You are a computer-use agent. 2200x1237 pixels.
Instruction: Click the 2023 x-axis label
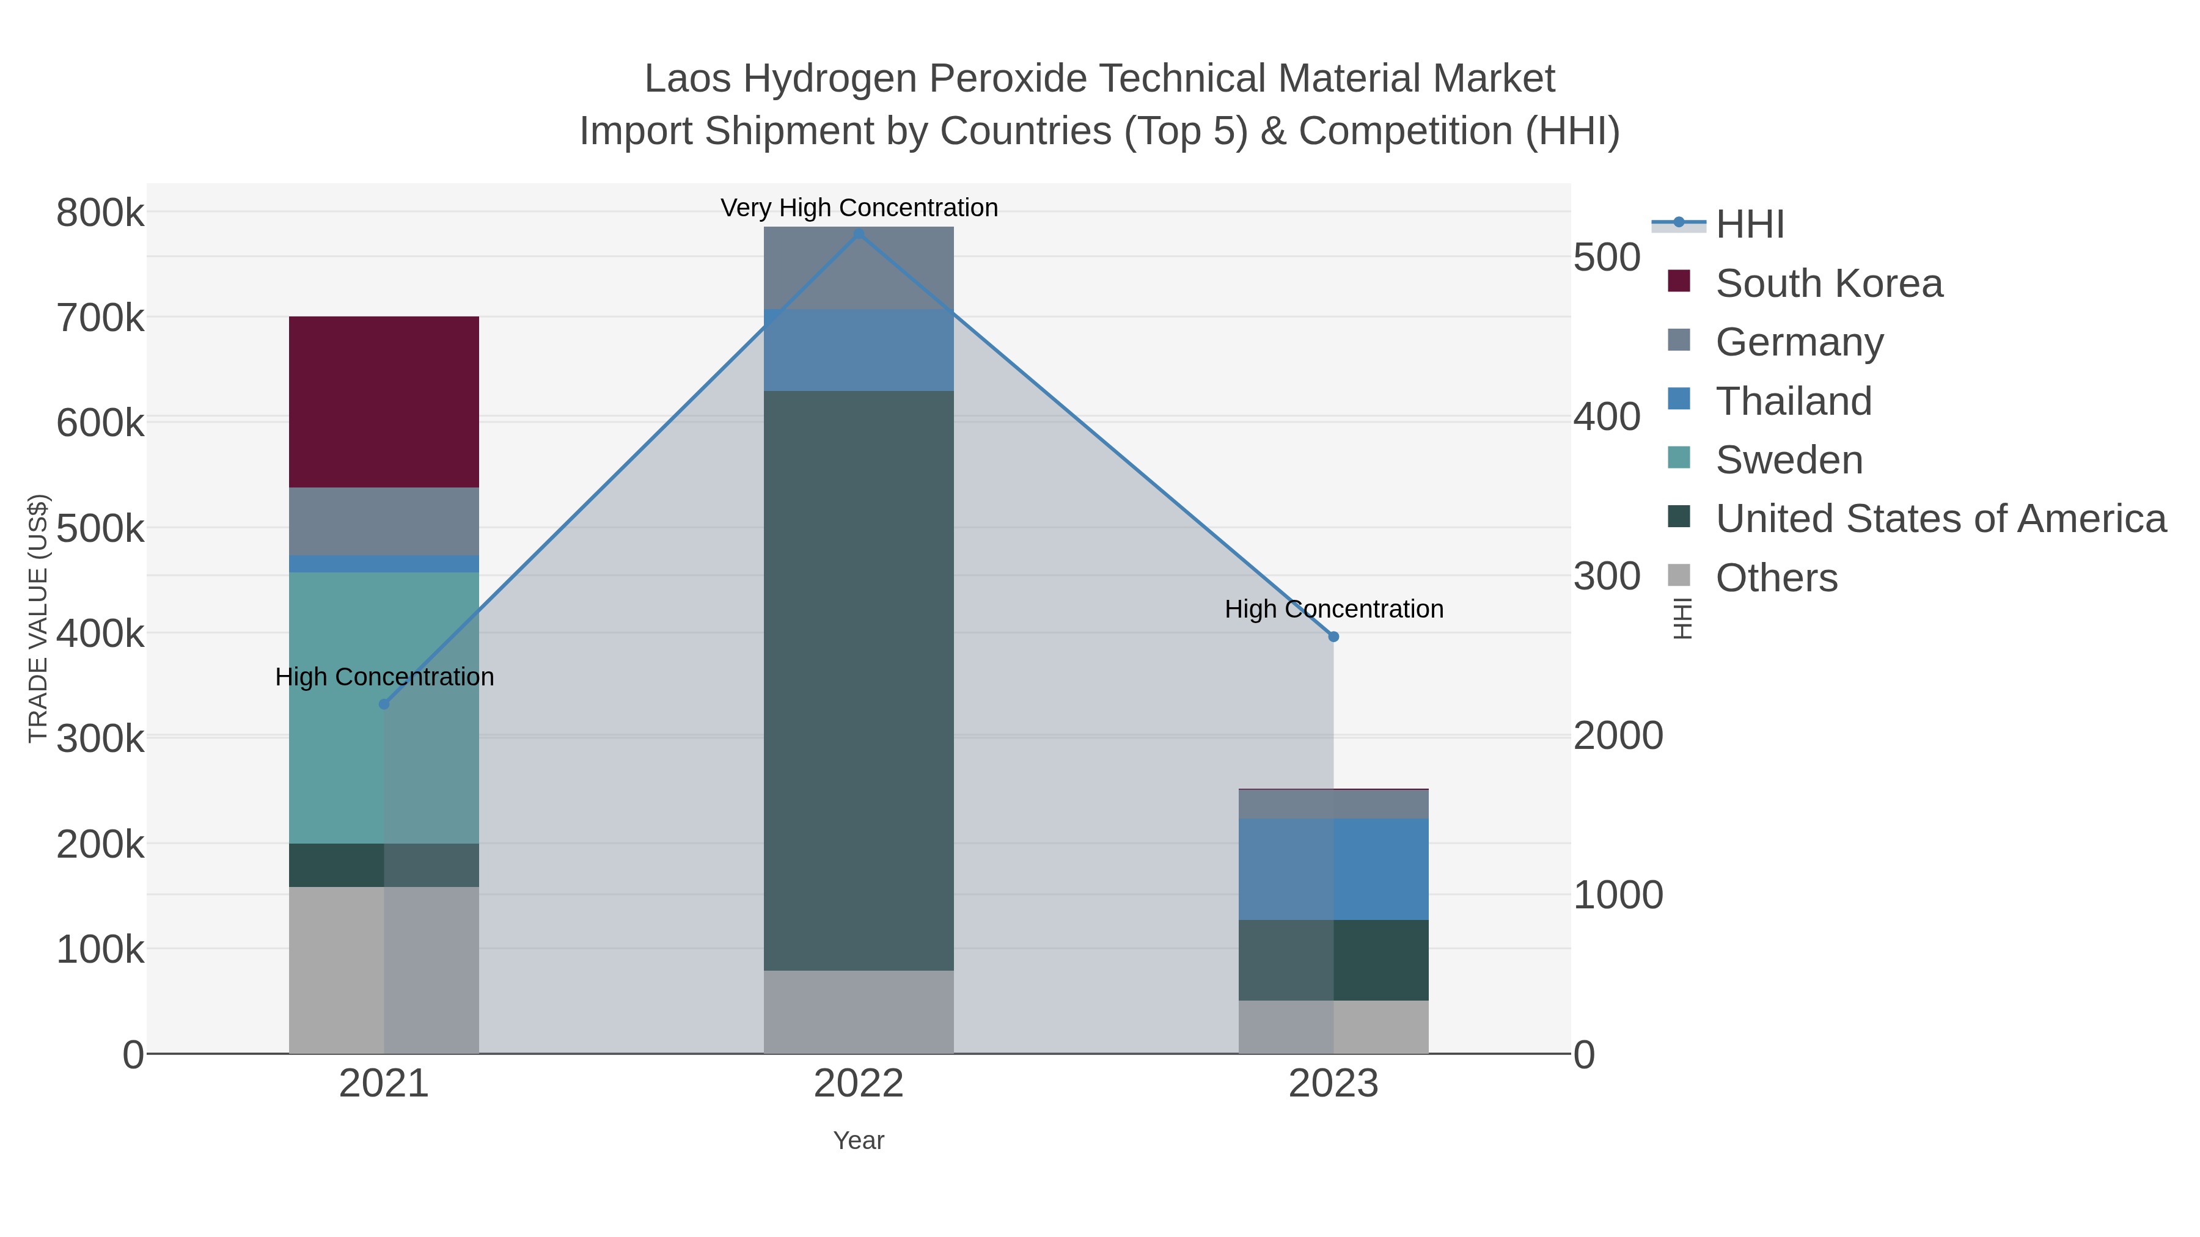(x=1334, y=1084)
